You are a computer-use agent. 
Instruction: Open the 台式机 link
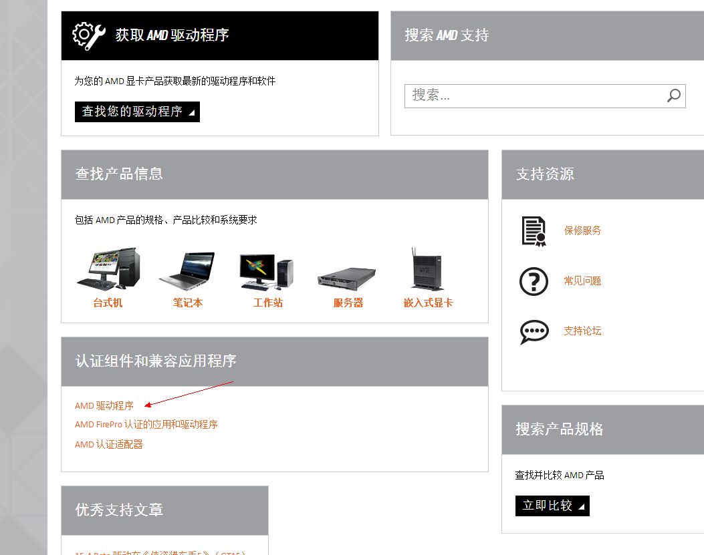(x=108, y=303)
